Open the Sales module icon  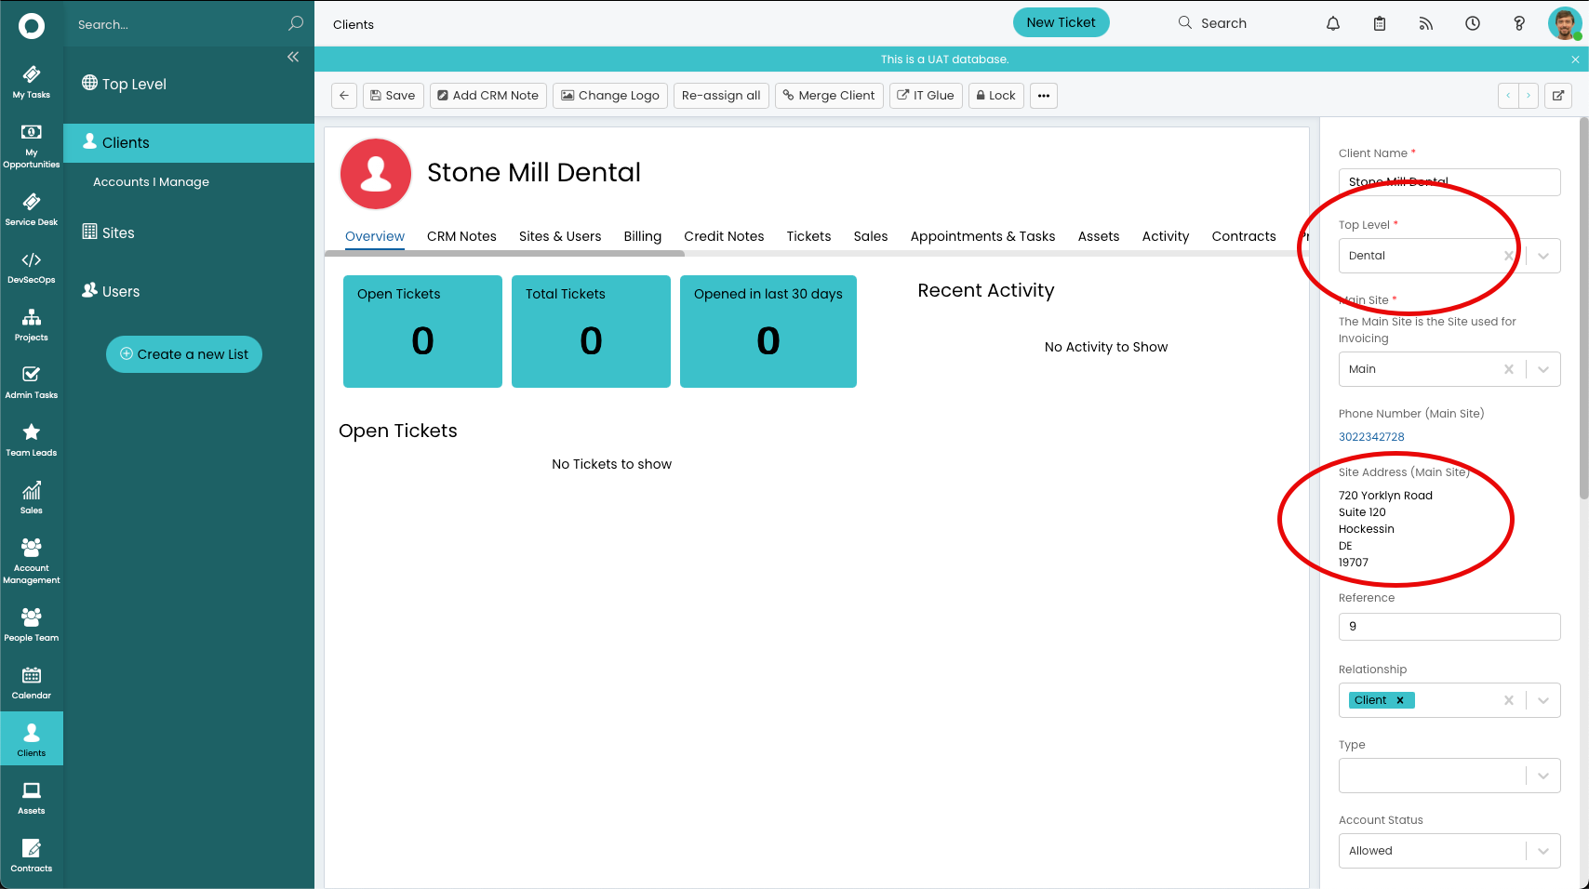pos(32,498)
